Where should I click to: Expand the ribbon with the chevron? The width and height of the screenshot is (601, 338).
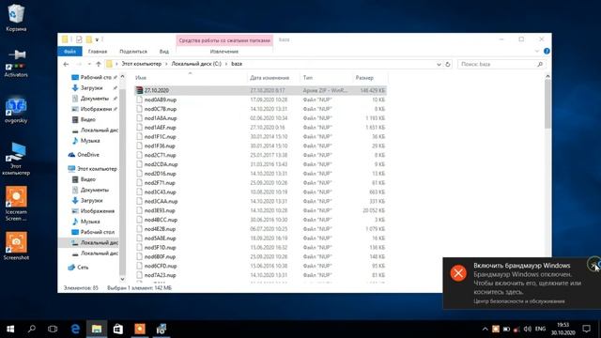point(536,51)
